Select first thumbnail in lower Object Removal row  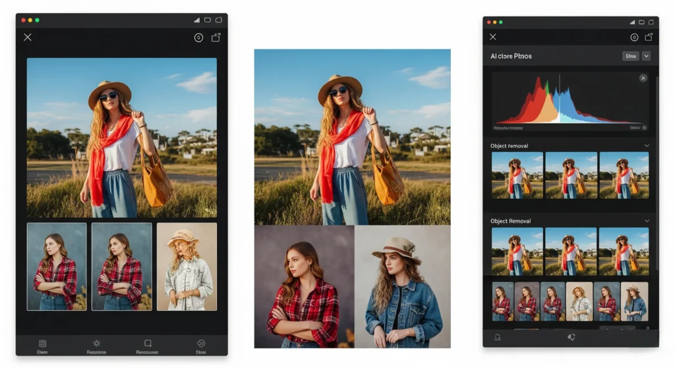[x=517, y=251]
